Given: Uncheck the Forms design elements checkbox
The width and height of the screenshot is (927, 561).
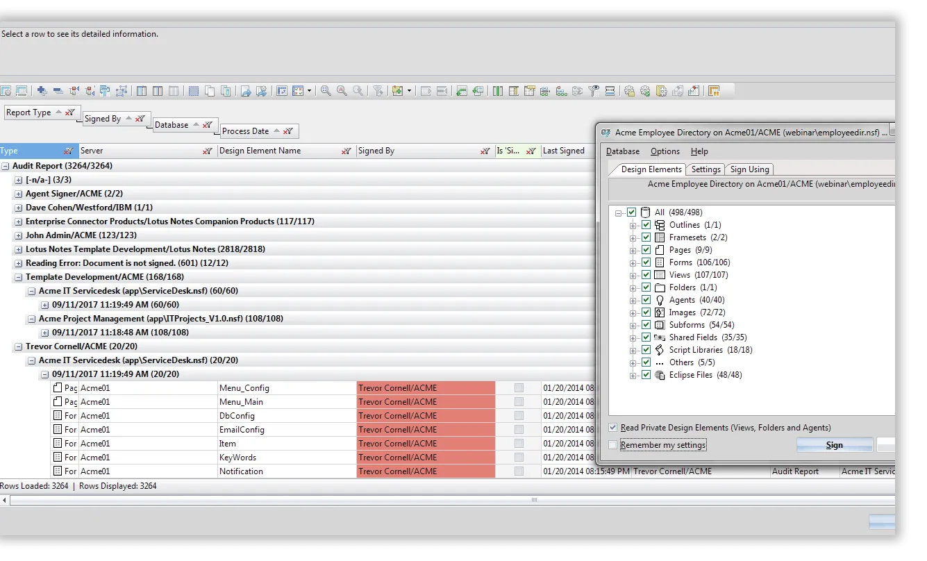Looking at the screenshot, I should tap(646, 262).
